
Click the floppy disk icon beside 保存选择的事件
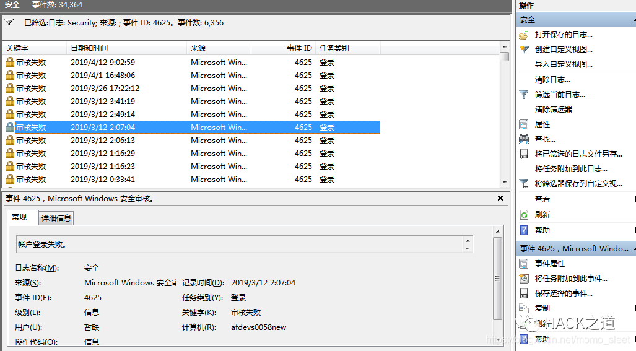(524, 293)
